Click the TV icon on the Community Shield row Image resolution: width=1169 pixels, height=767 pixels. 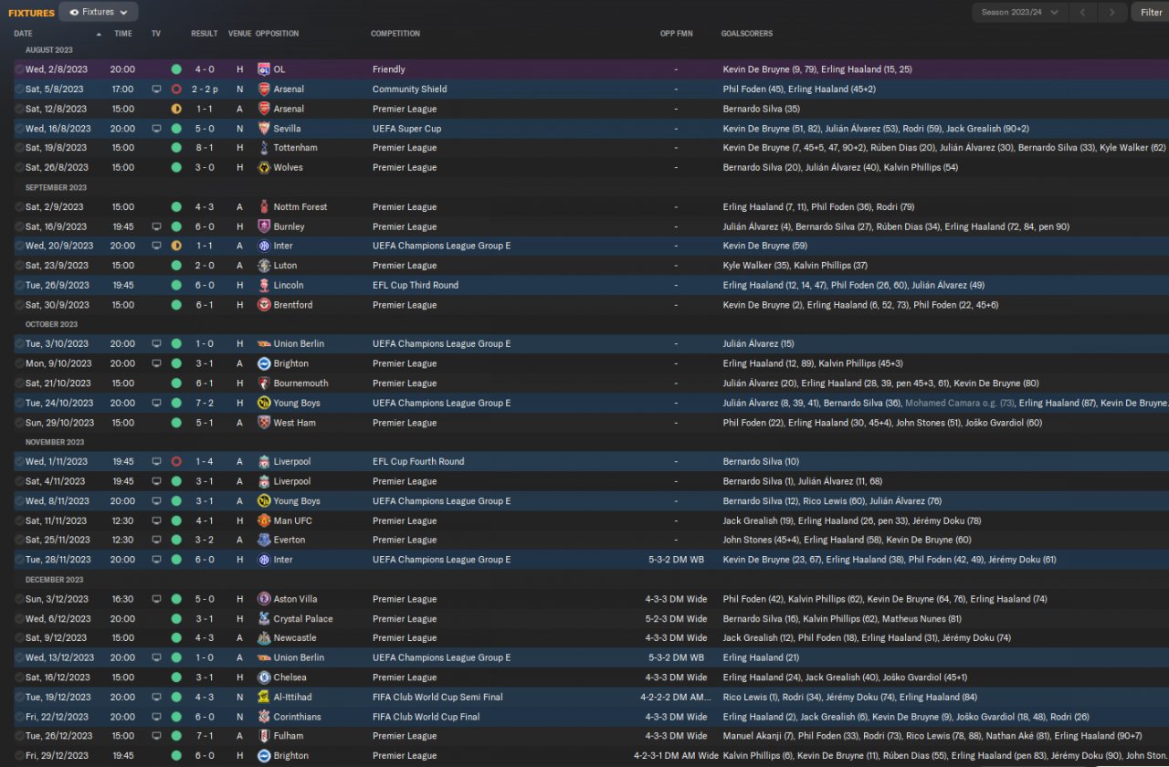(x=156, y=89)
